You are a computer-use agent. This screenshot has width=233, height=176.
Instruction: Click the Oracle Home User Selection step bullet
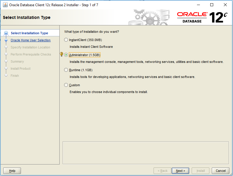click(6, 40)
